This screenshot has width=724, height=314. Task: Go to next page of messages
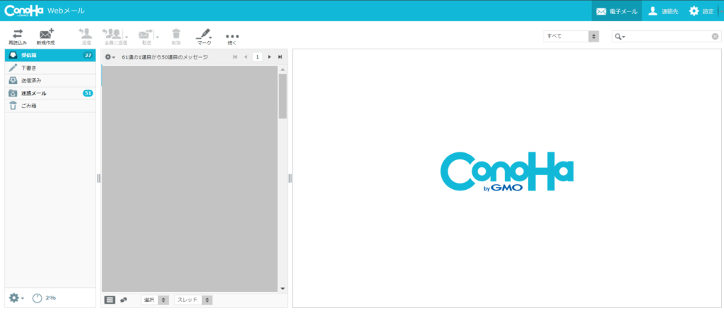point(269,56)
